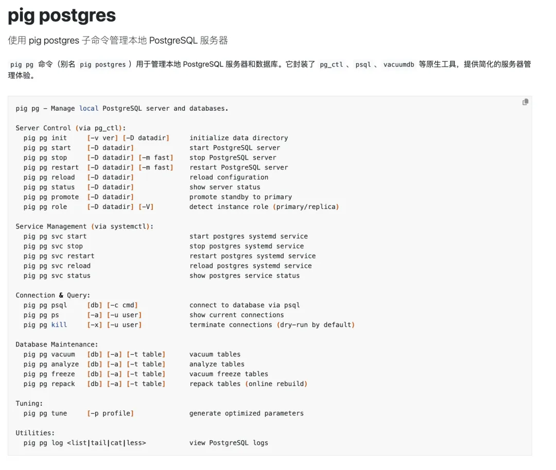The image size is (556, 470).
Task: Click the copy code icon
Action: (x=525, y=102)
